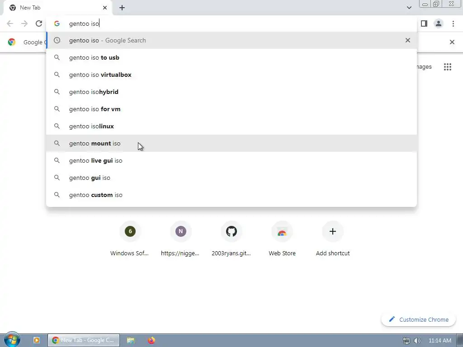Expand the tab search chevron
This screenshot has width=463, height=347.
pos(409,8)
